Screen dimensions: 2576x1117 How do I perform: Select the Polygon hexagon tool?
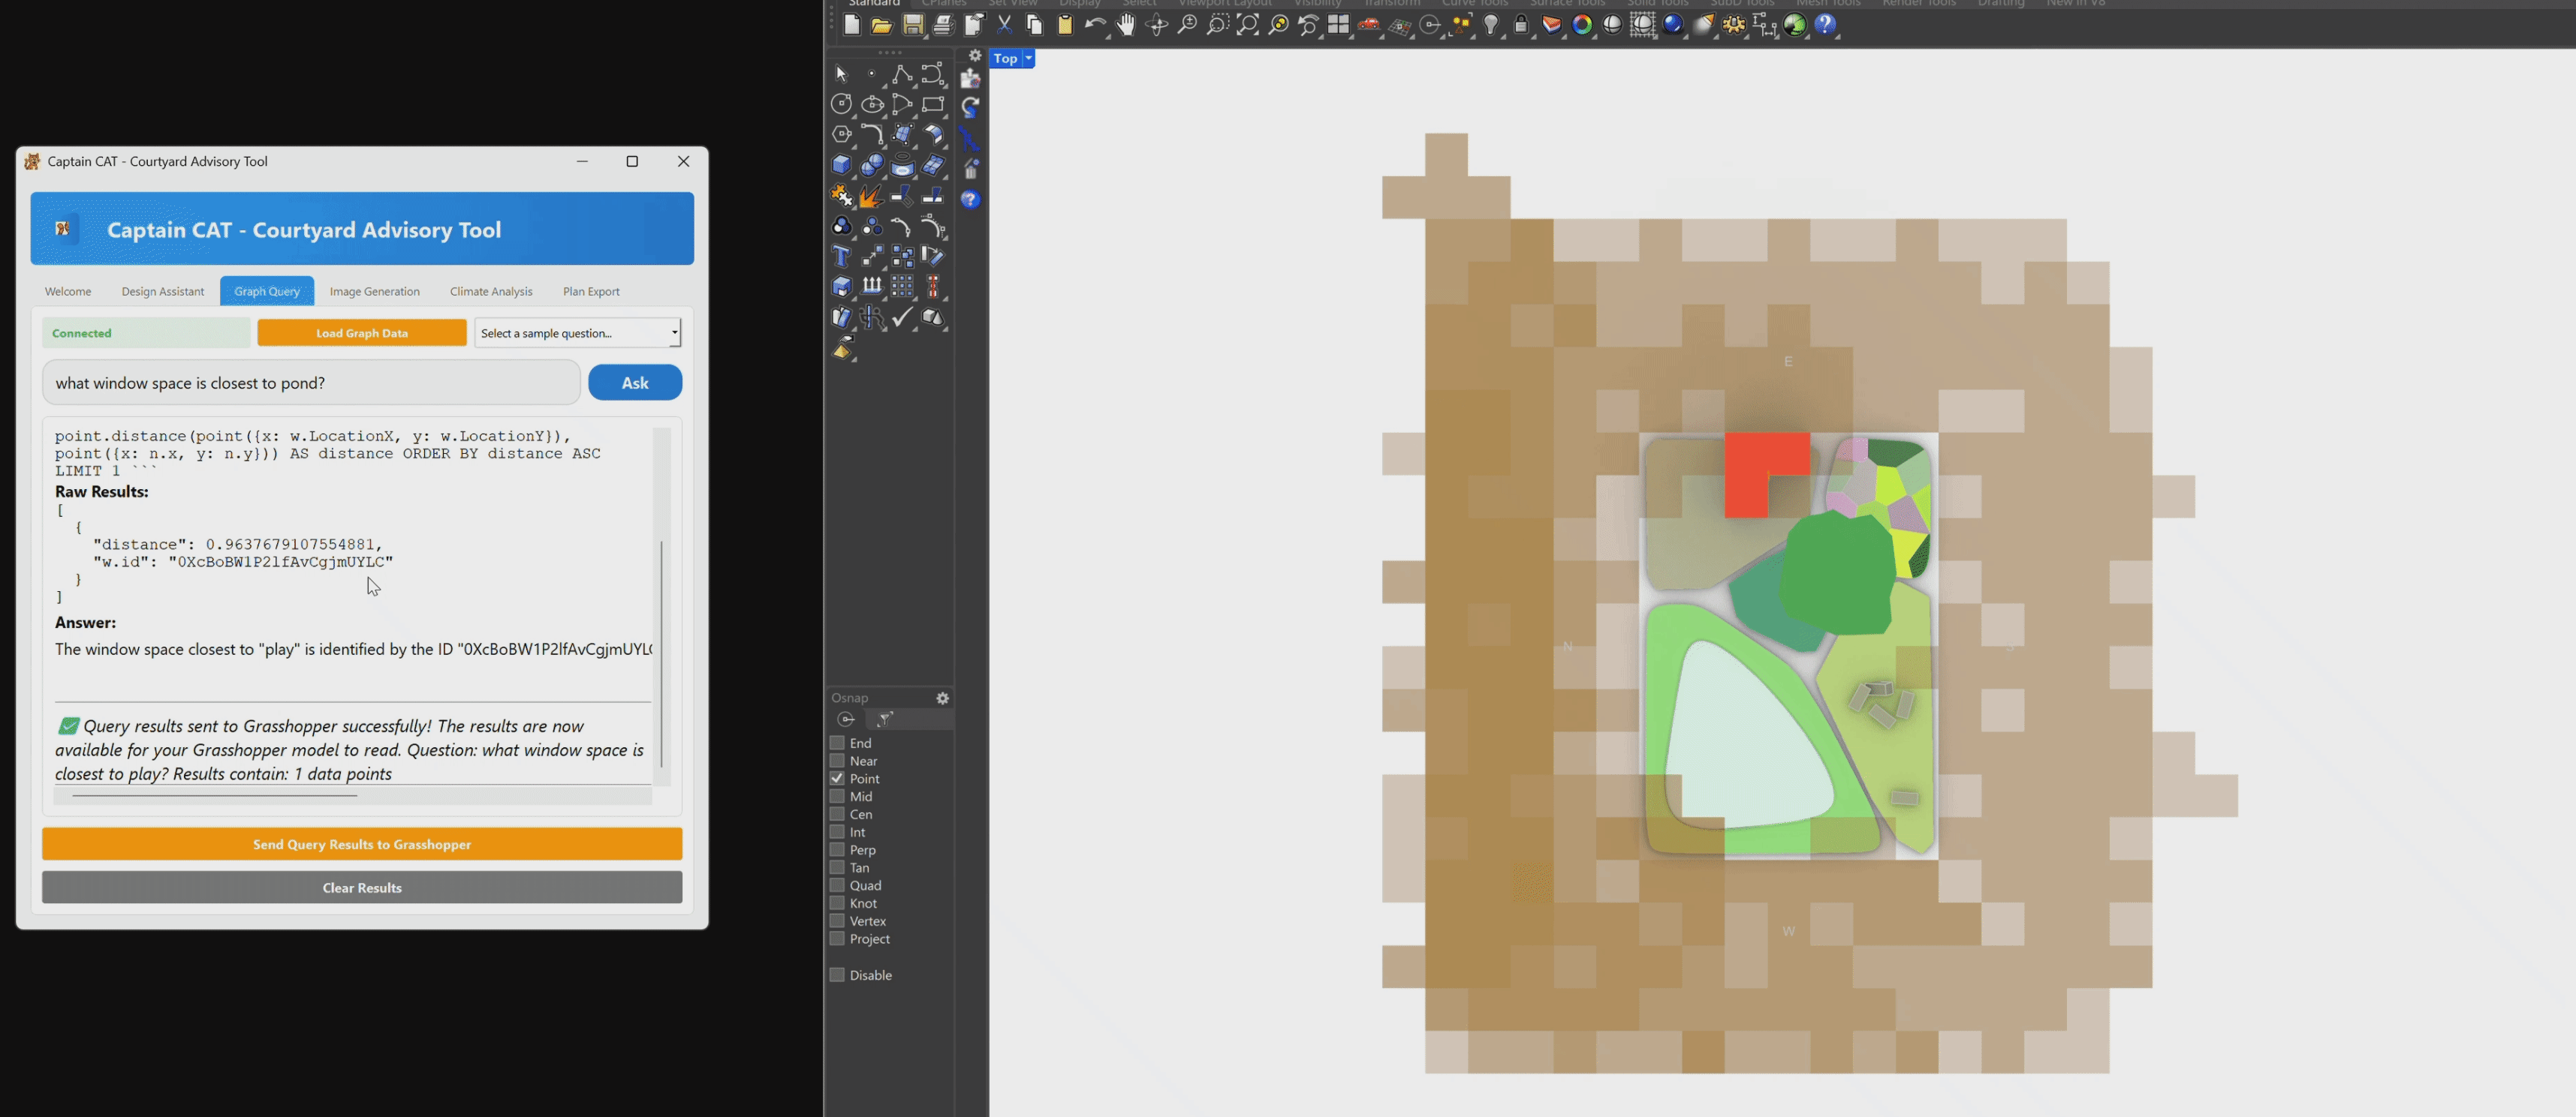(x=842, y=135)
